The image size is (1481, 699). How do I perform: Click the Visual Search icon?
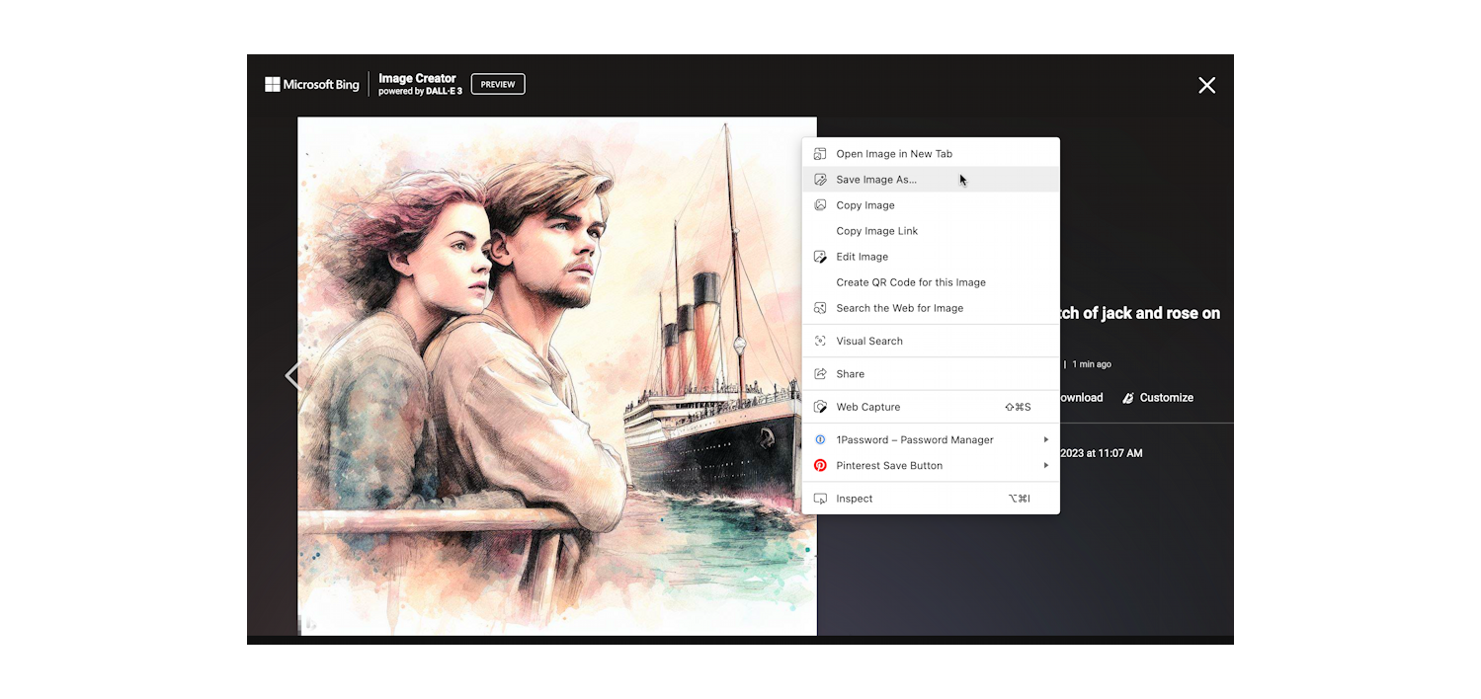pos(820,341)
